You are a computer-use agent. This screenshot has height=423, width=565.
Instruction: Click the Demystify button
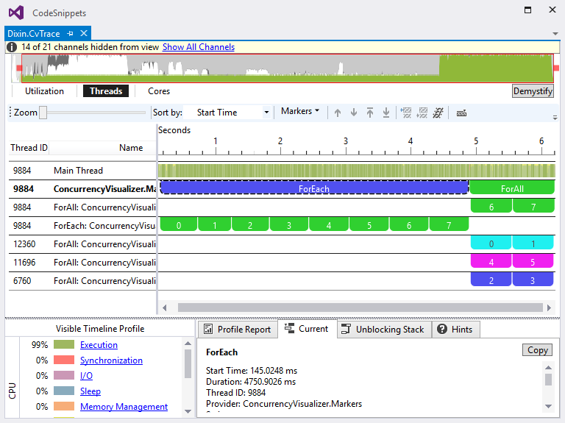(533, 91)
